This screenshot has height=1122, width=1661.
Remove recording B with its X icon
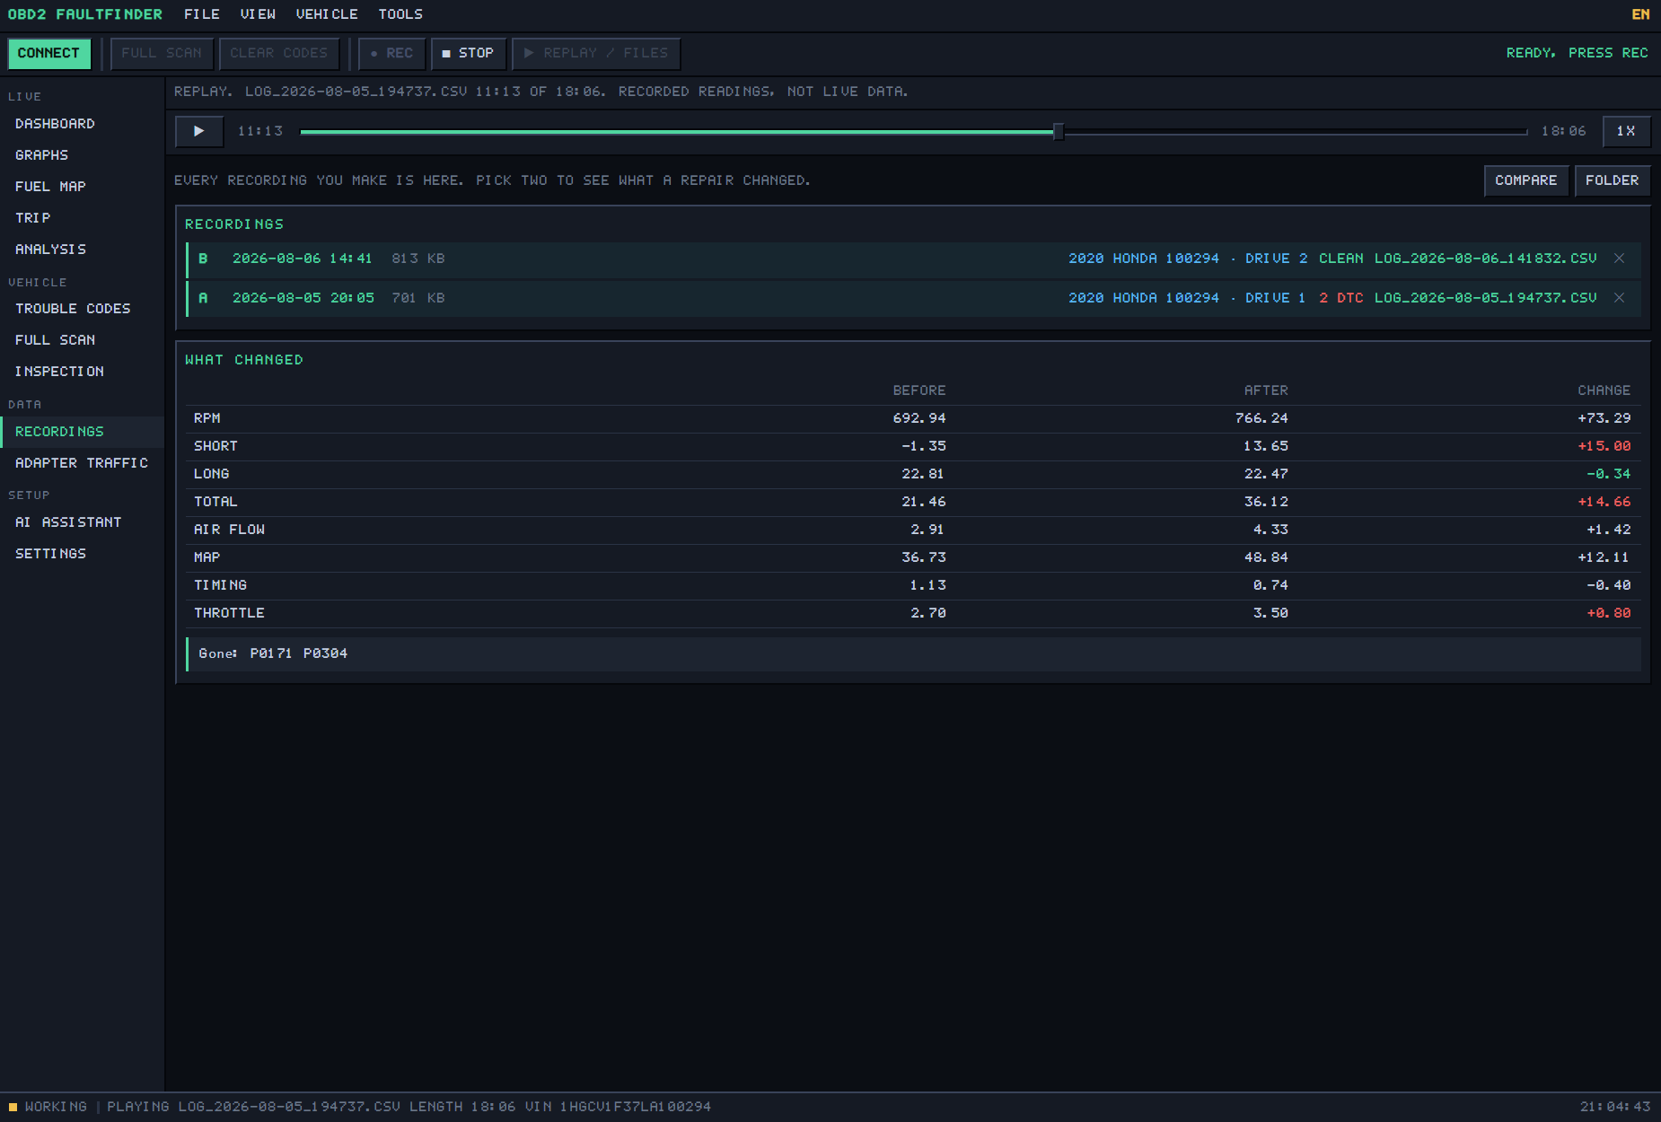[x=1619, y=259]
